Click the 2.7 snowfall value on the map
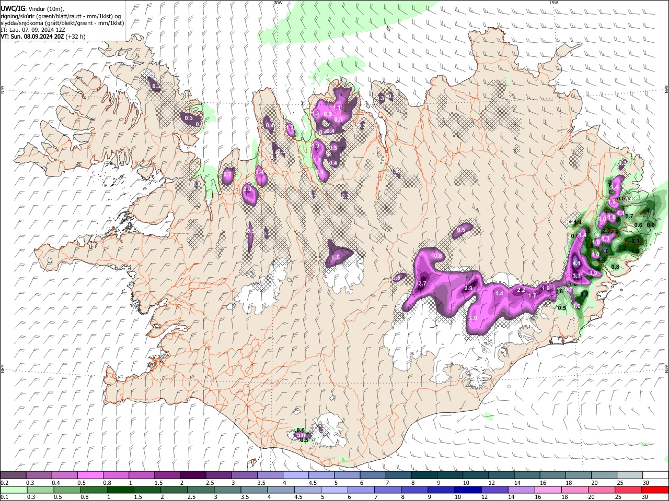The image size is (669, 501). click(x=423, y=284)
